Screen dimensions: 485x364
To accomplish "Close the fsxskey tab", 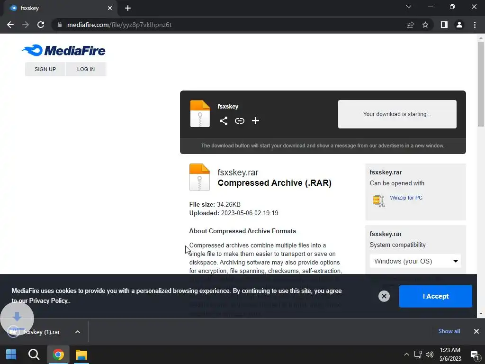I will [110, 8].
